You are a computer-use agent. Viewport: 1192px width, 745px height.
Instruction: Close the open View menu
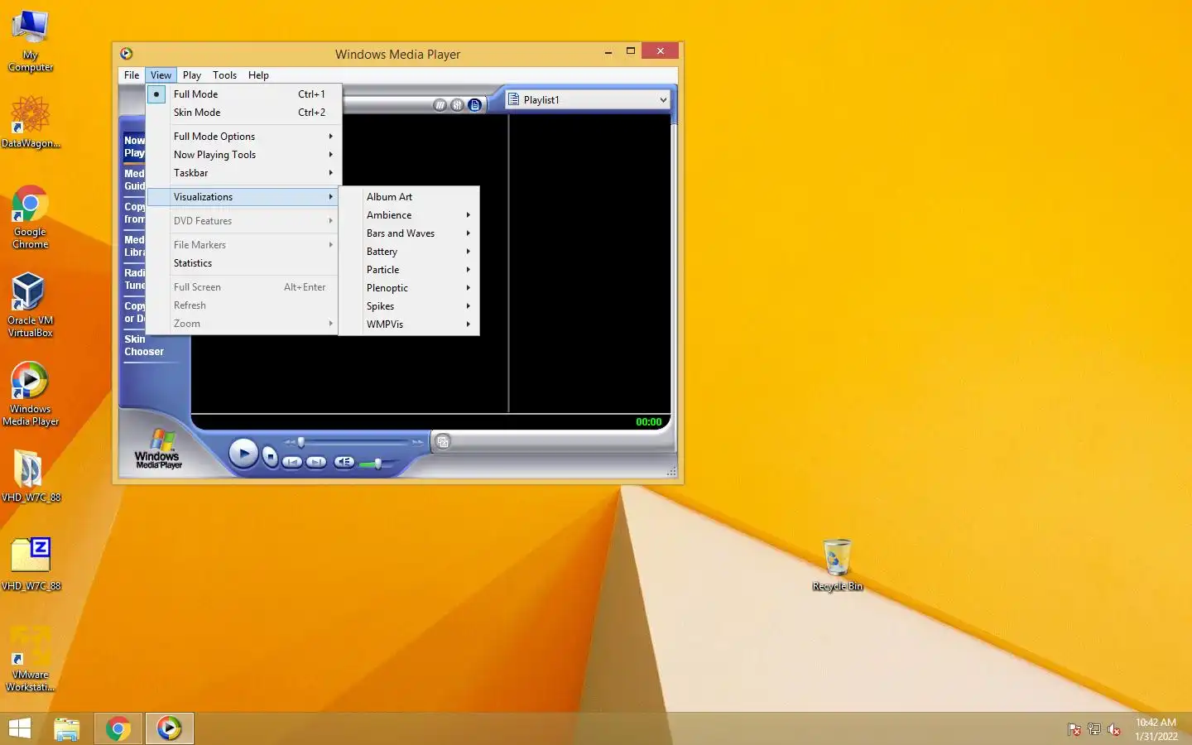[161, 75]
